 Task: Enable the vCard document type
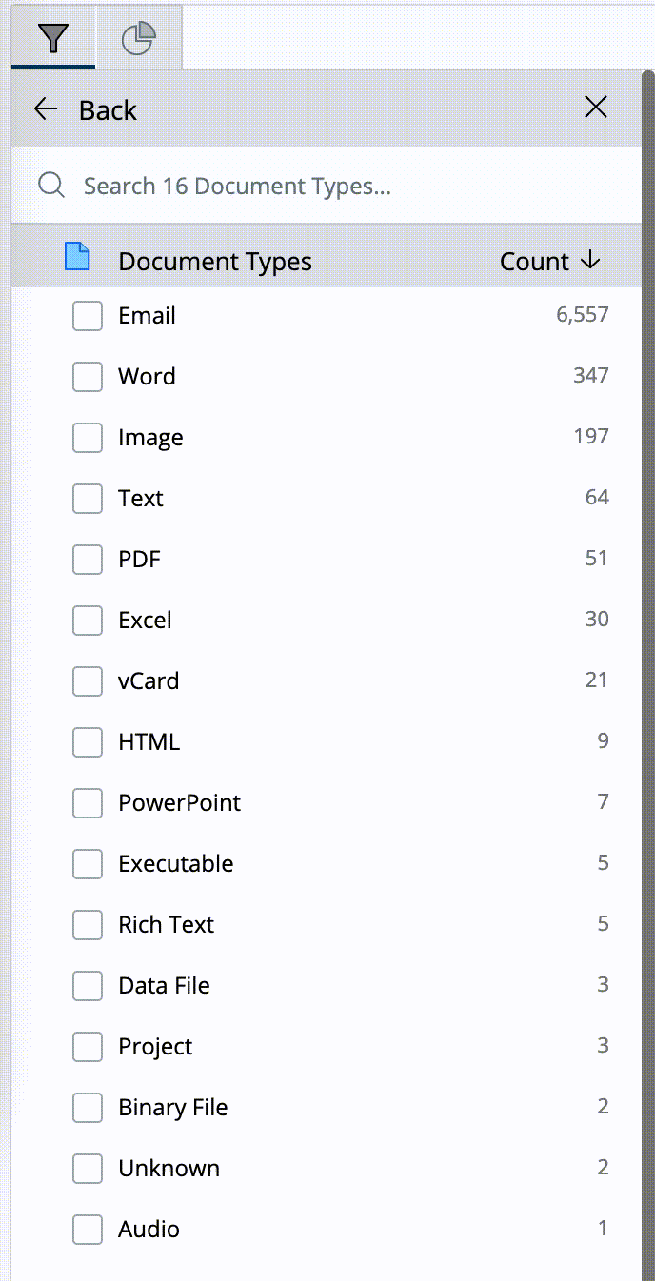click(x=87, y=680)
